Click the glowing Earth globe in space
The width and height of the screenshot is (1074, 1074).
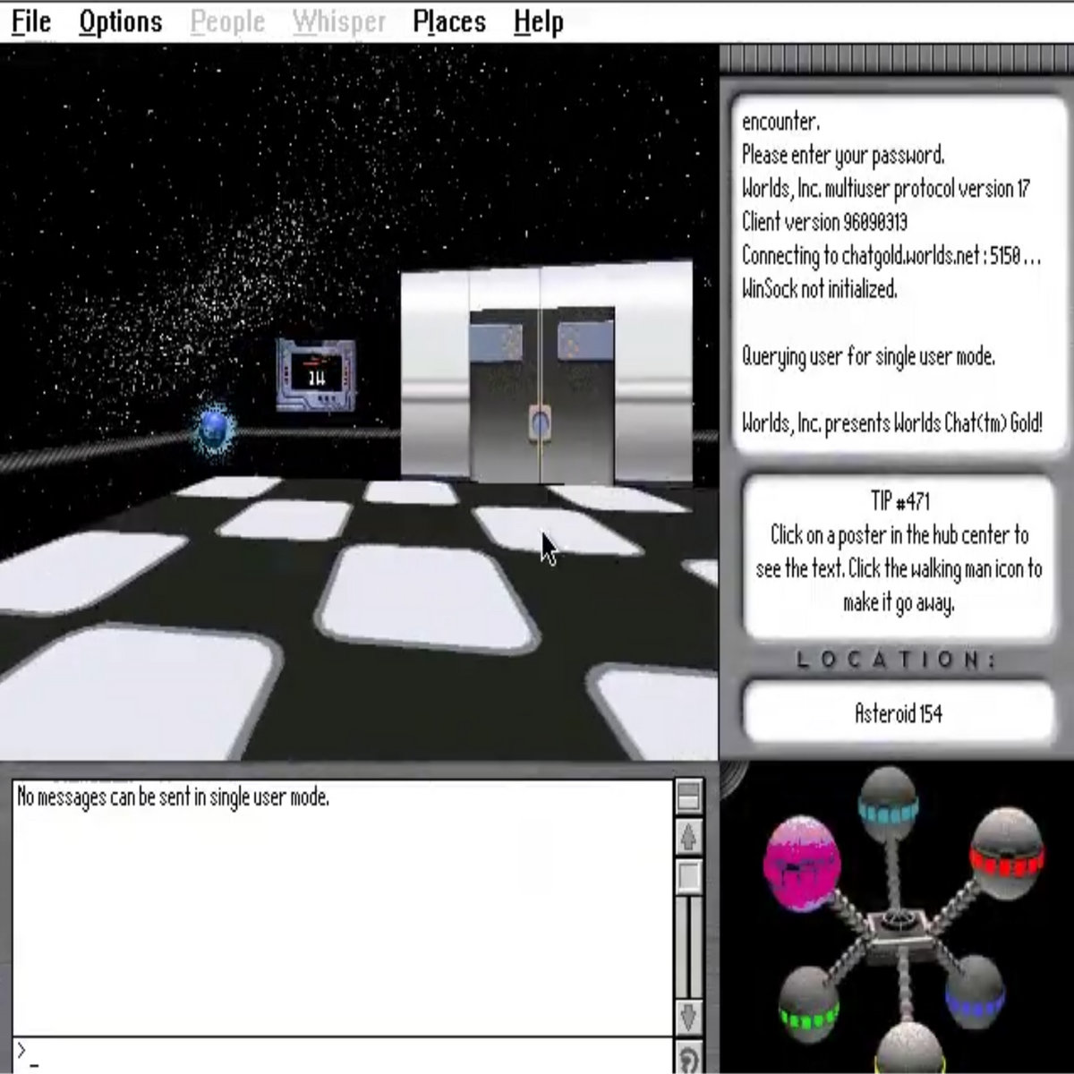pyautogui.click(x=214, y=430)
